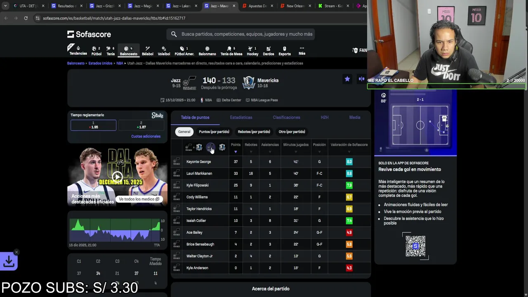
Task: Open the Delta Center venue link
Action: point(229,100)
